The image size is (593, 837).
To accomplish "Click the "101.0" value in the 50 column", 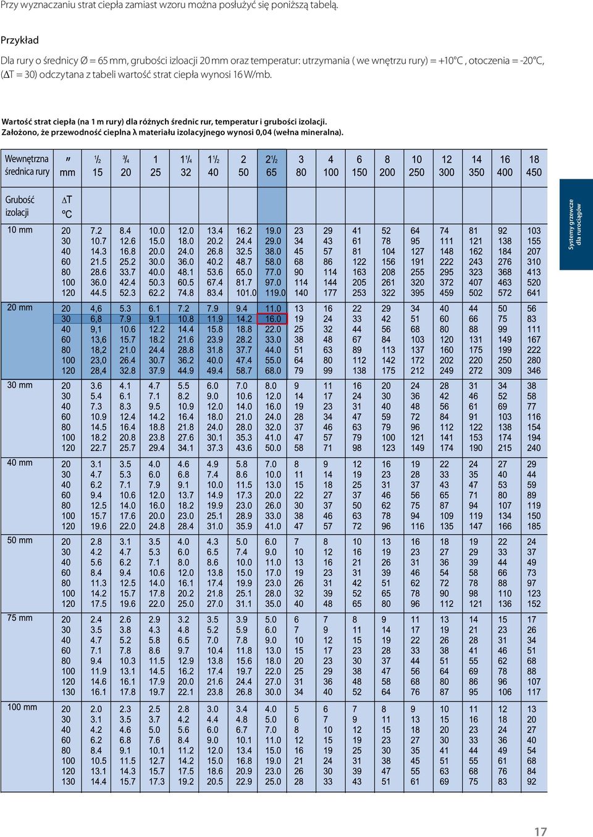I will tap(246, 293).
